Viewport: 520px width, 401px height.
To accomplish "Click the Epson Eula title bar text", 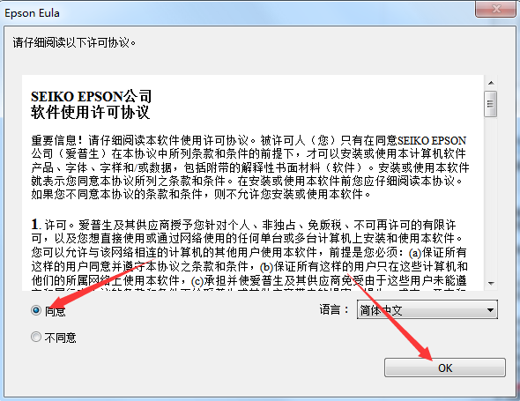I will 32,13.
